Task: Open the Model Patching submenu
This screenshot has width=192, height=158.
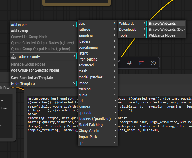Action: click(x=97, y=125)
